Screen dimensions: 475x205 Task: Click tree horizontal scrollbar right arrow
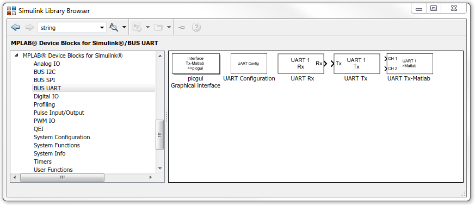(151, 177)
